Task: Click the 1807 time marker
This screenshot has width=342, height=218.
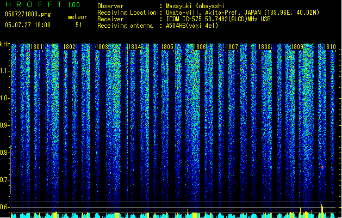Action: [232, 47]
